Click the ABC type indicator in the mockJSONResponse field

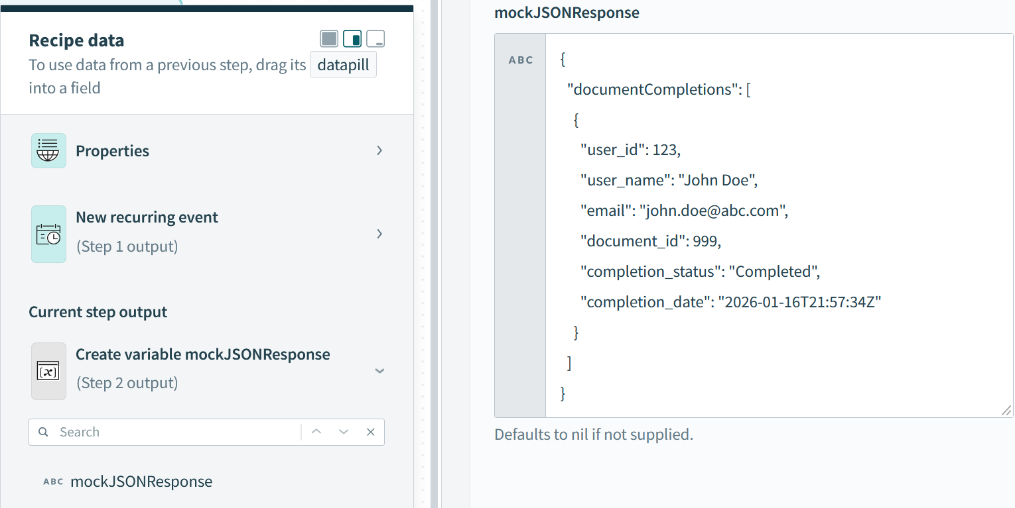pyautogui.click(x=521, y=60)
